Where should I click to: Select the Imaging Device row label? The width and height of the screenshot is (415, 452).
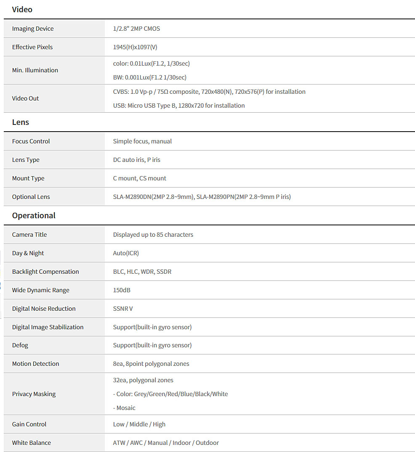click(x=33, y=29)
